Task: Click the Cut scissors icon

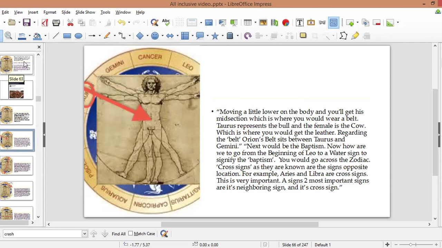Action: click(x=70, y=23)
